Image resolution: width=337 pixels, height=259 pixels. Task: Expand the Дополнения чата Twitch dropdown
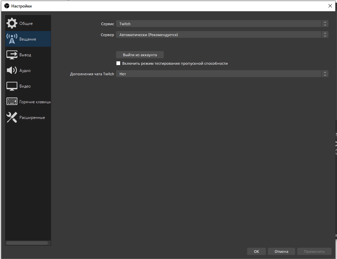[222, 74]
